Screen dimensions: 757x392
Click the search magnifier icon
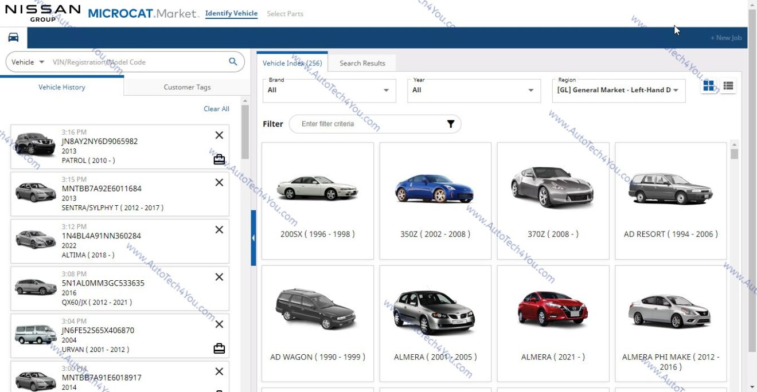(x=233, y=62)
